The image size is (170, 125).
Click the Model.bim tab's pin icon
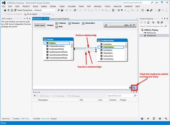(x=45, y=19)
